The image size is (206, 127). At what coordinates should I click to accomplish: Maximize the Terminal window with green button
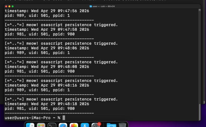point(13,6)
